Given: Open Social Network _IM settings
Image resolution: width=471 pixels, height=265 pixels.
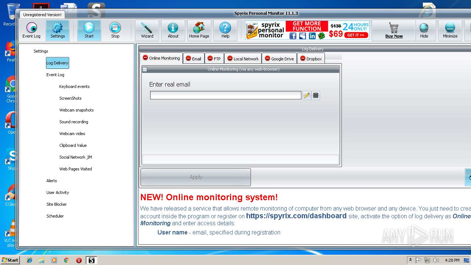Looking at the screenshot, I should point(75,157).
